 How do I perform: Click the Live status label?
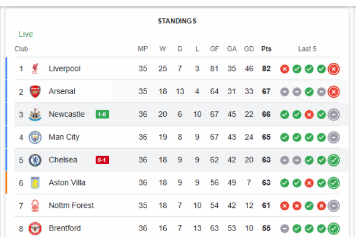pos(26,34)
